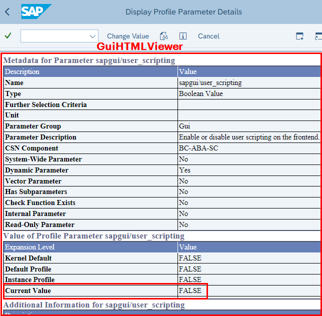Click the 'Display Profile Parameter Details' title
This screenshot has width=322, height=316.
pos(183,12)
